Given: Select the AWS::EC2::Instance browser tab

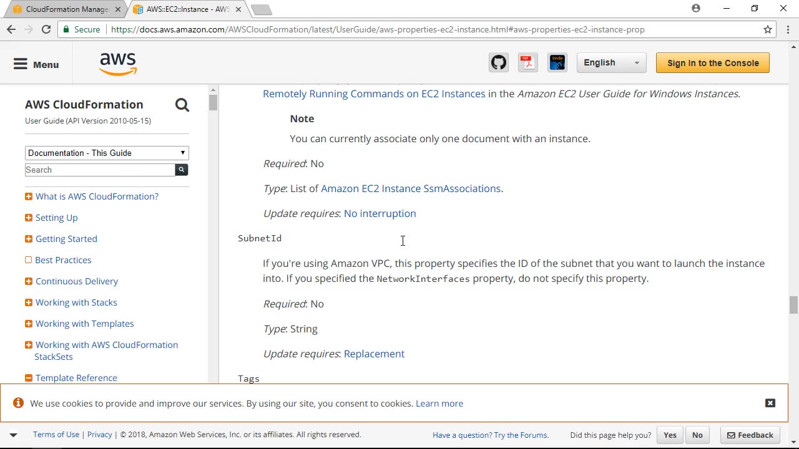Looking at the screenshot, I should 188,9.
